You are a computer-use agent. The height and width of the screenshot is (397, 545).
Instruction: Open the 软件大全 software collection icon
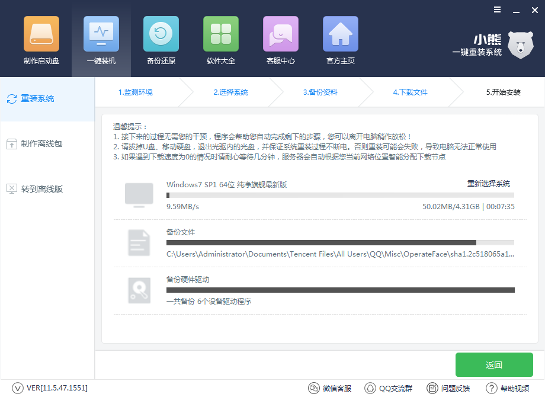pos(221,34)
